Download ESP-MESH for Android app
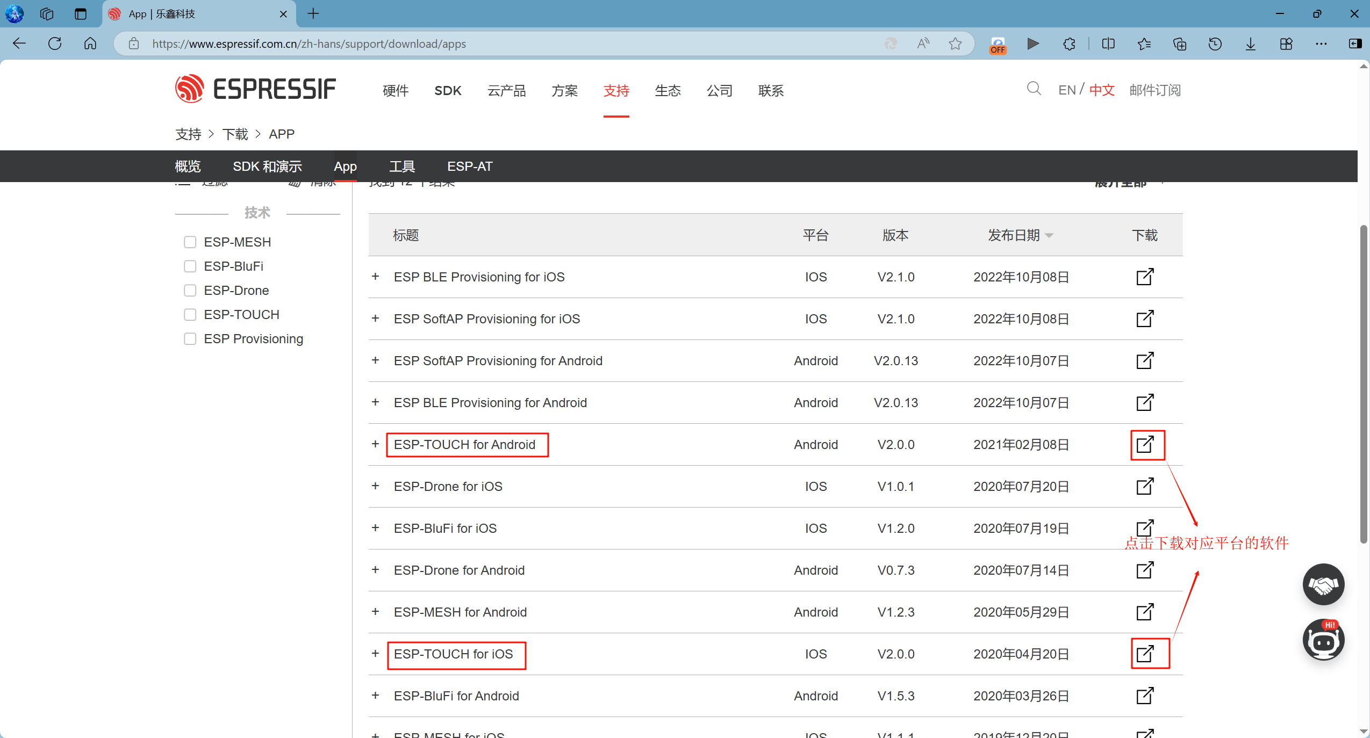The width and height of the screenshot is (1370, 738). pos(1145,612)
